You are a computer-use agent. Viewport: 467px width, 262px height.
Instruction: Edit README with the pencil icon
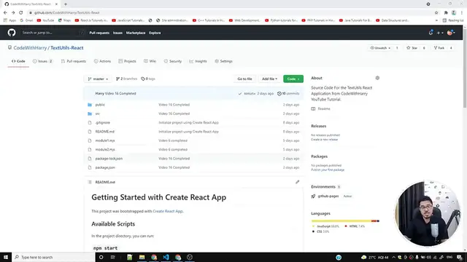pyautogui.click(x=297, y=182)
